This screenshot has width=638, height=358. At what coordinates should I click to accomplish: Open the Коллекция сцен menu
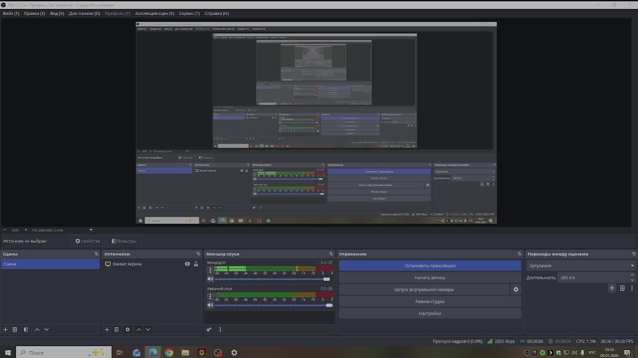point(155,13)
